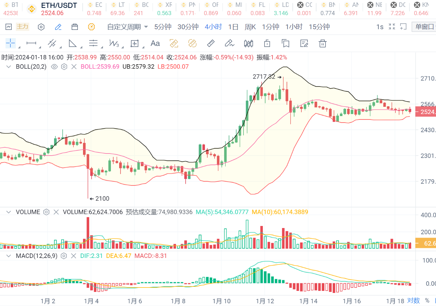Image resolution: width=436 pixels, height=306 pixels.
Task: Click the 1s refresh interval button
Action: coord(380,27)
